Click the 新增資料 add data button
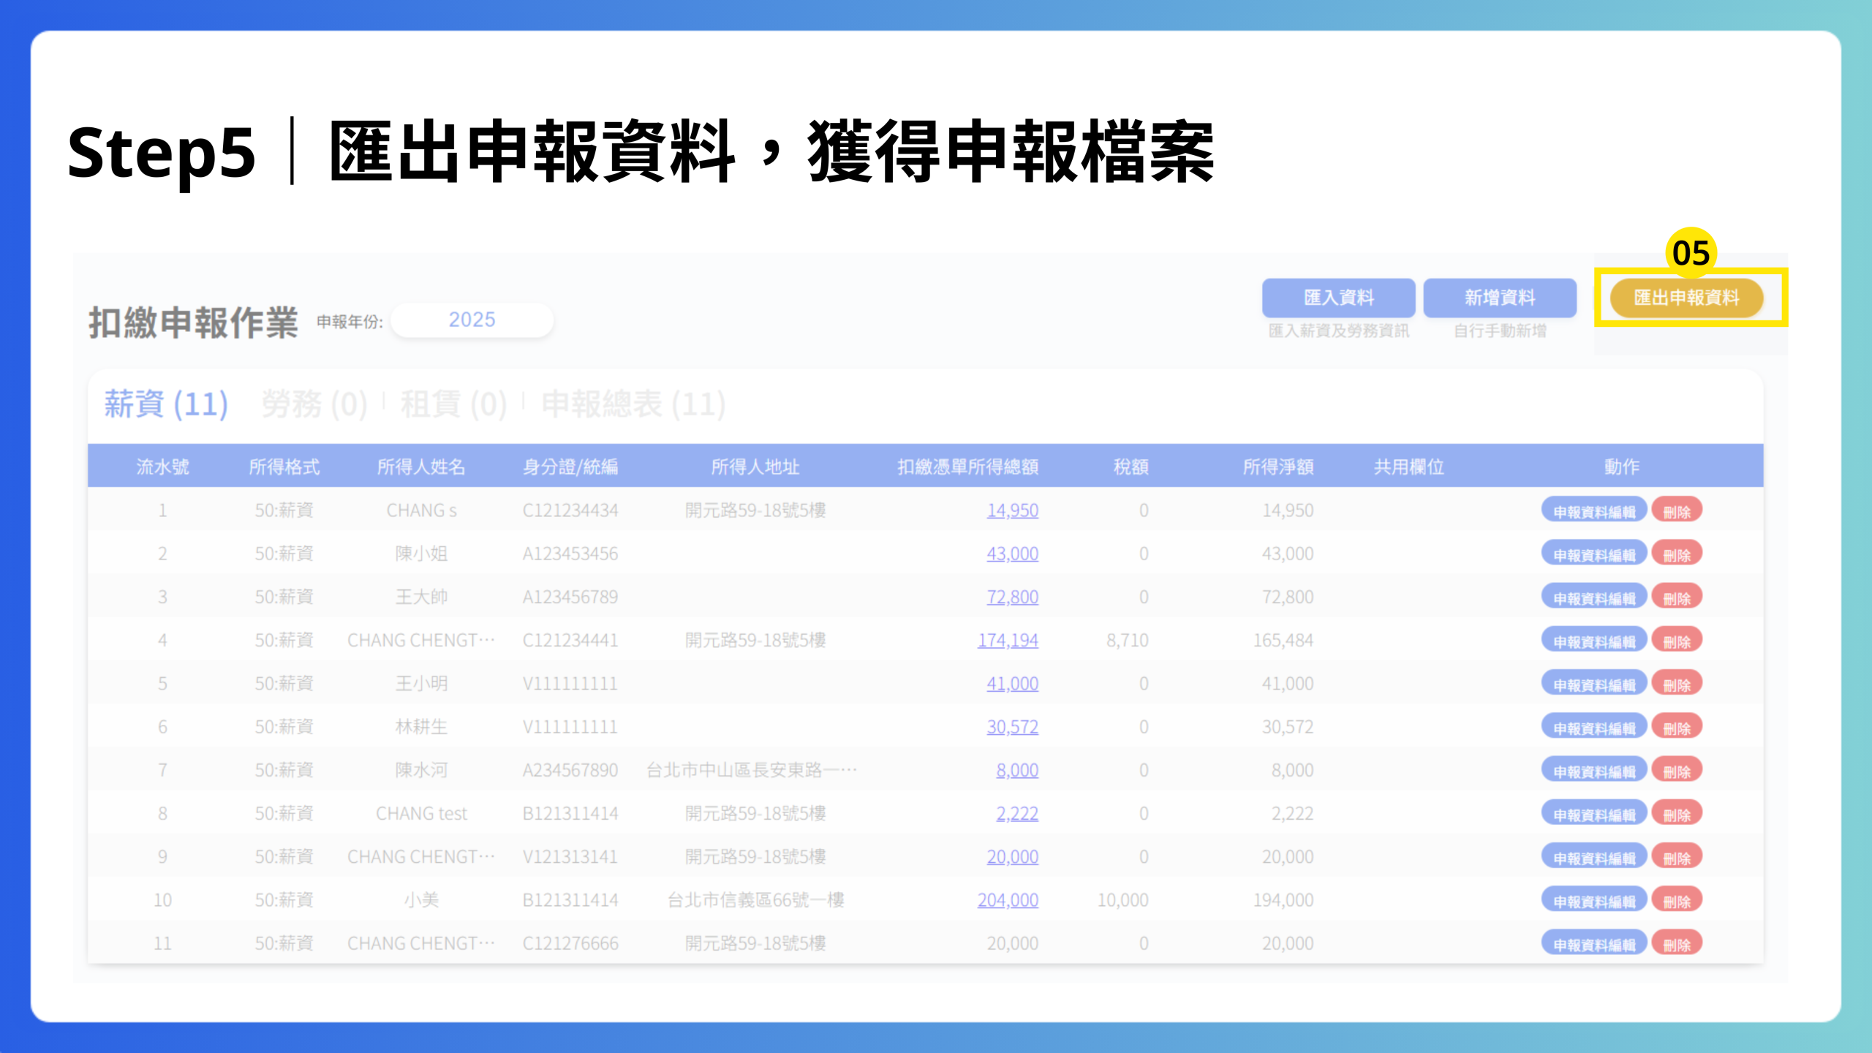Viewport: 1872px width, 1053px height. point(1499,298)
